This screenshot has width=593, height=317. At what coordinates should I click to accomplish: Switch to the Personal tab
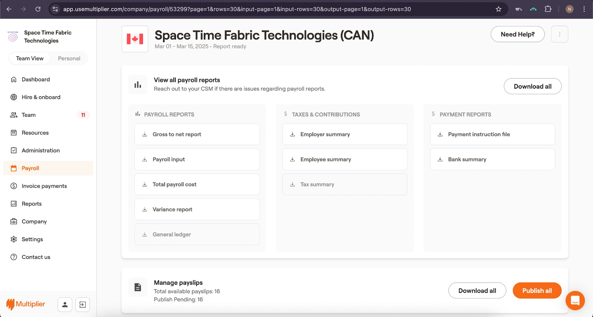(69, 59)
